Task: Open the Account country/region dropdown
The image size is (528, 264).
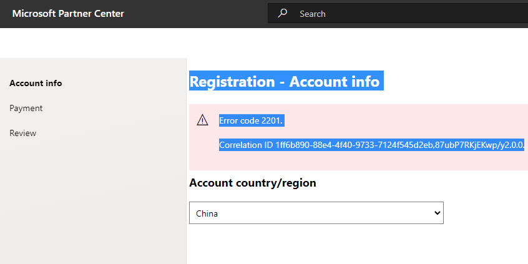Action: [x=316, y=213]
